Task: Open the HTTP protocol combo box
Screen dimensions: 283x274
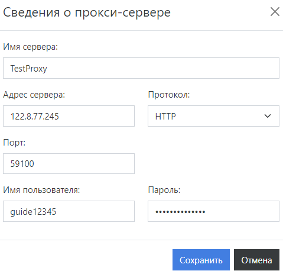Action: pos(213,116)
